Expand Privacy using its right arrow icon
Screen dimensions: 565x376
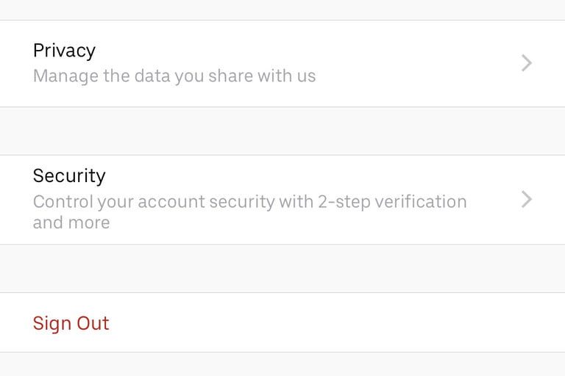coord(526,64)
